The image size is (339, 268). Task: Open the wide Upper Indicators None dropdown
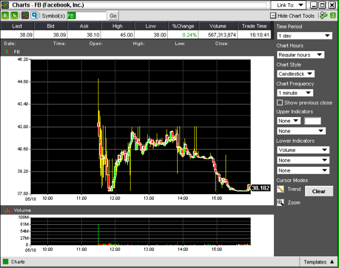tap(301, 131)
